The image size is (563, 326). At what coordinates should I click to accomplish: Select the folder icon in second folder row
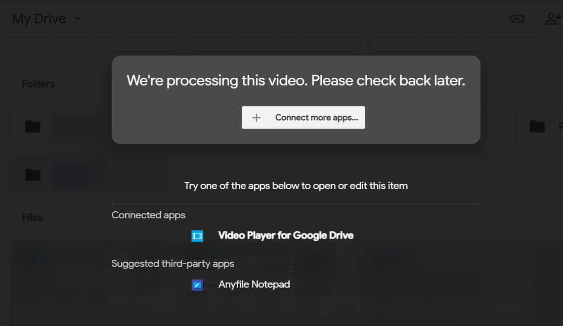click(x=33, y=175)
